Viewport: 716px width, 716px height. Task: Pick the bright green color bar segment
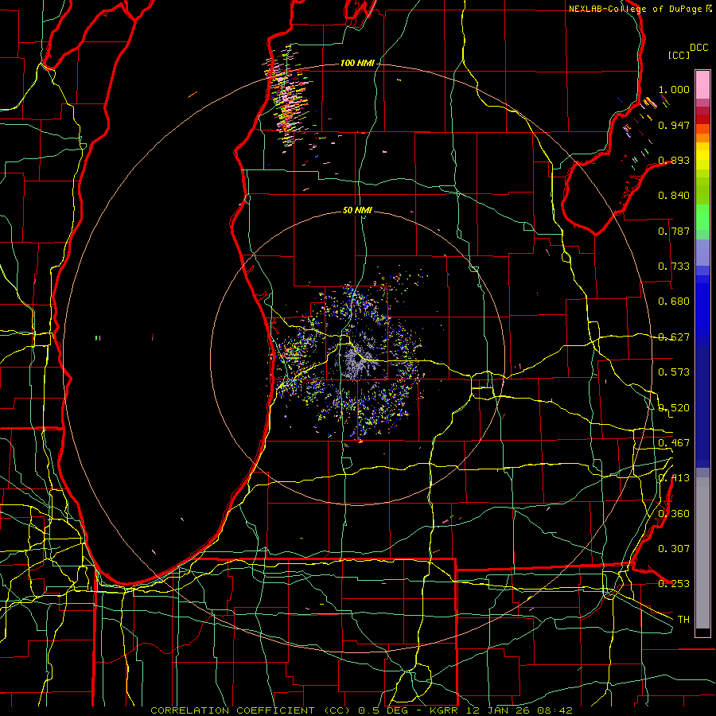(x=702, y=217)
